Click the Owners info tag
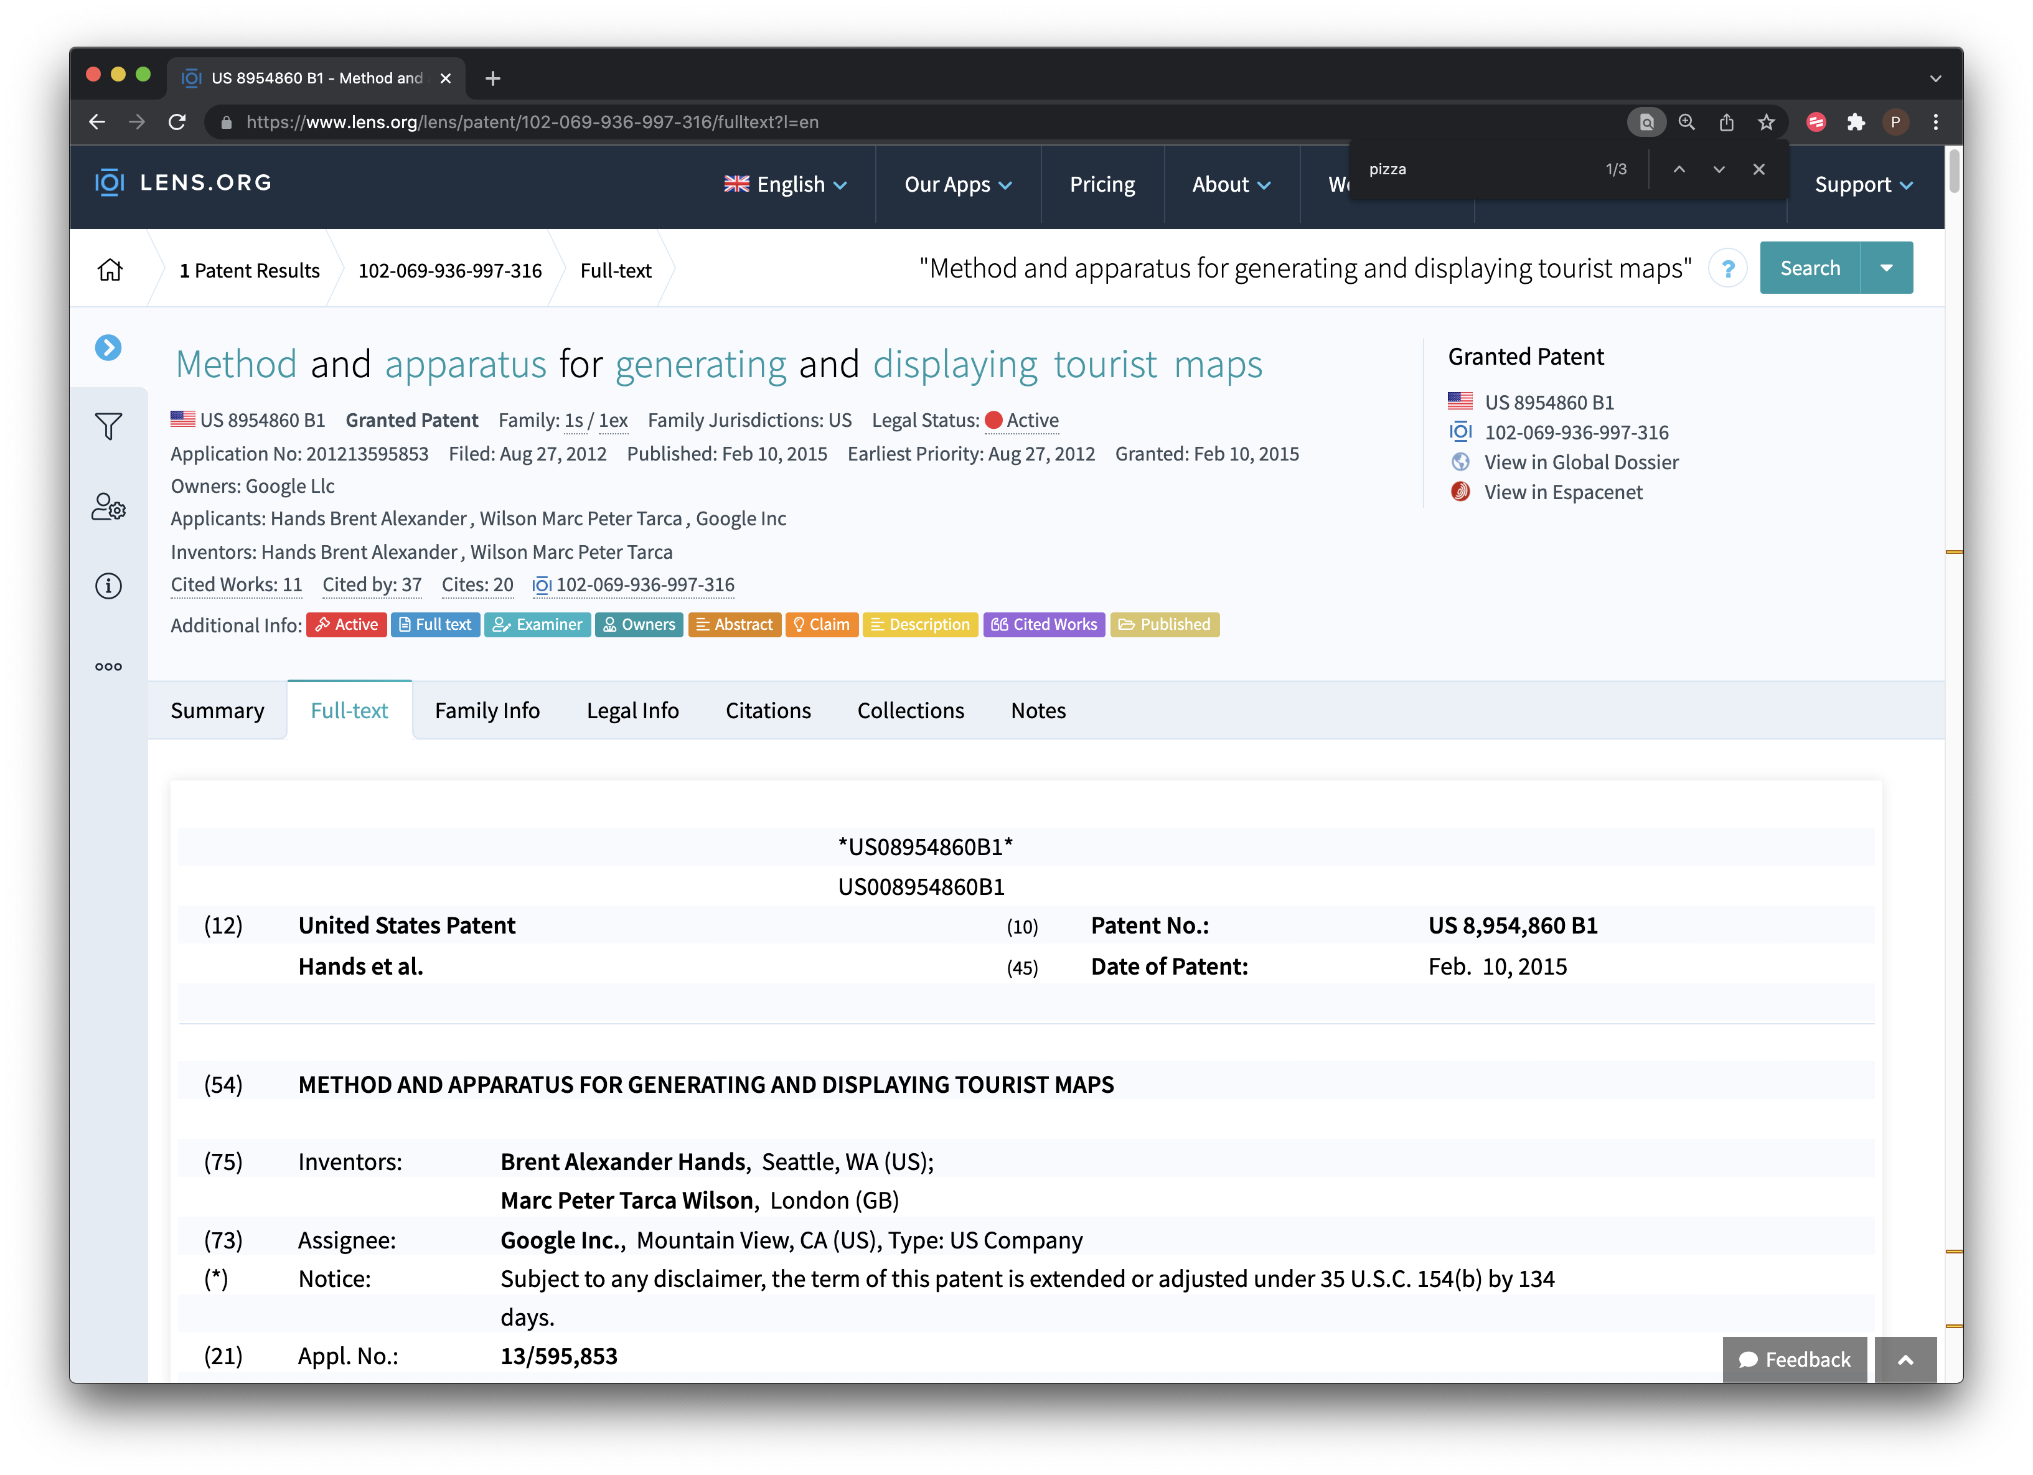 coord(639,625)
